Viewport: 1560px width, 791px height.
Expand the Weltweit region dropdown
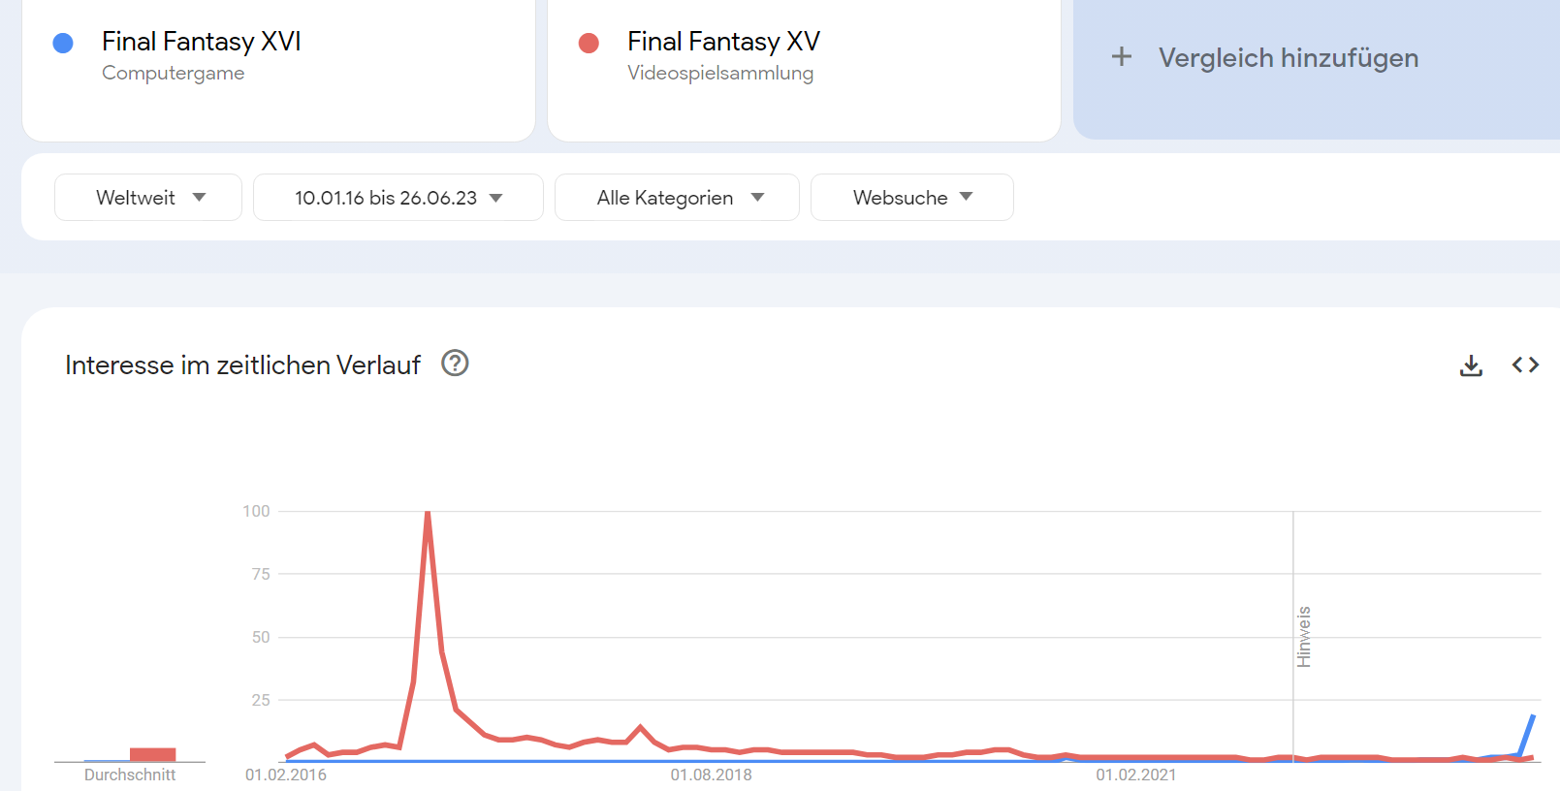click(148, 198)
